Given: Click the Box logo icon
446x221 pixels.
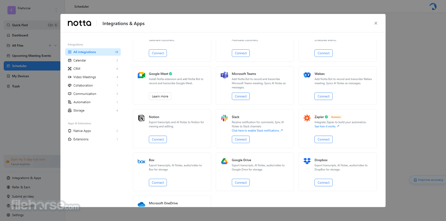Looking at the screenshot, I should 141,161.
